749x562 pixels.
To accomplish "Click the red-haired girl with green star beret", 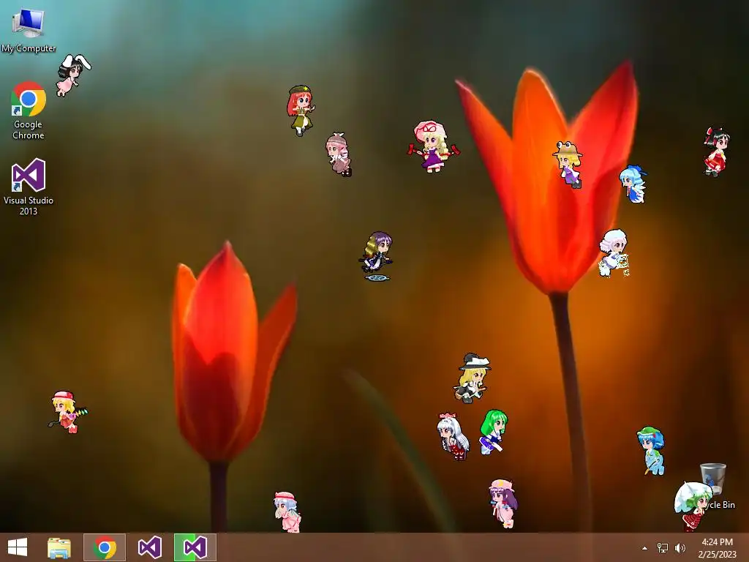I will [x=301, y=110].
